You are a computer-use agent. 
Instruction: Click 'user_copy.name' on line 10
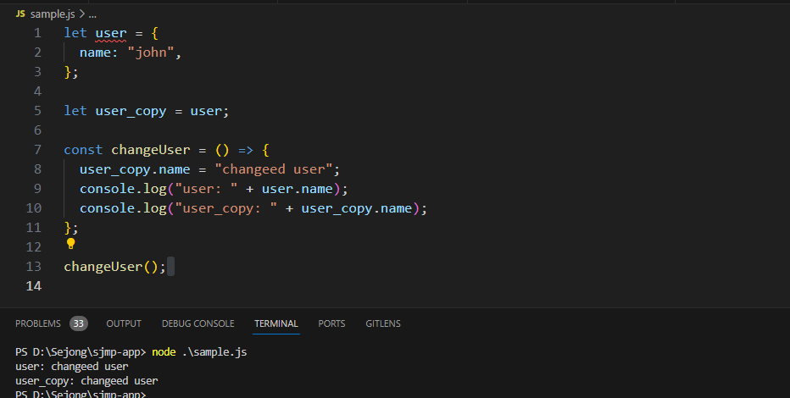pos(357,208)
